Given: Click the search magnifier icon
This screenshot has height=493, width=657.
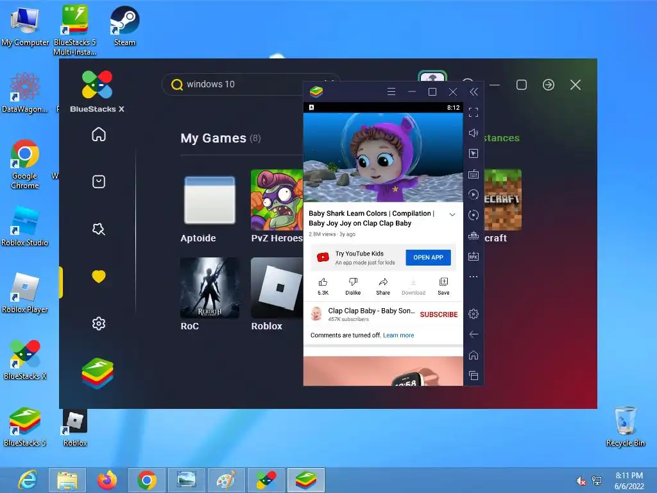Looking at the screenshot, I should (x=177, y=85).
